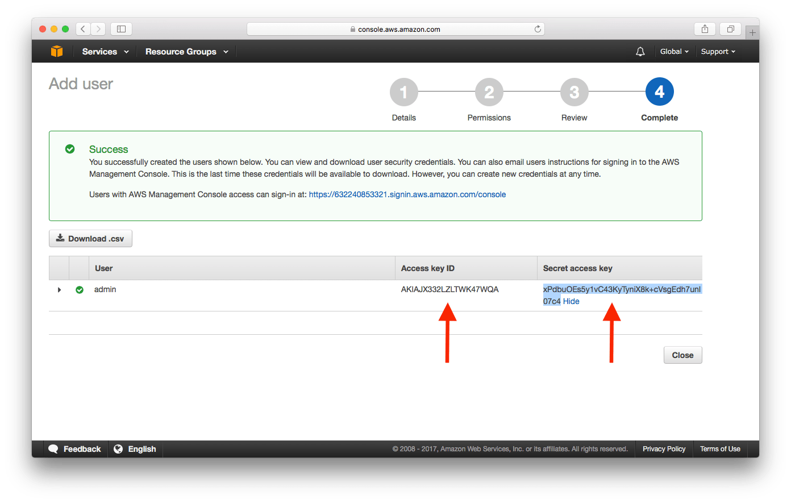Open the Global region dropdown
Image resolution: width=791 pixels, height=503 pixels.
[x=675, y=52]
